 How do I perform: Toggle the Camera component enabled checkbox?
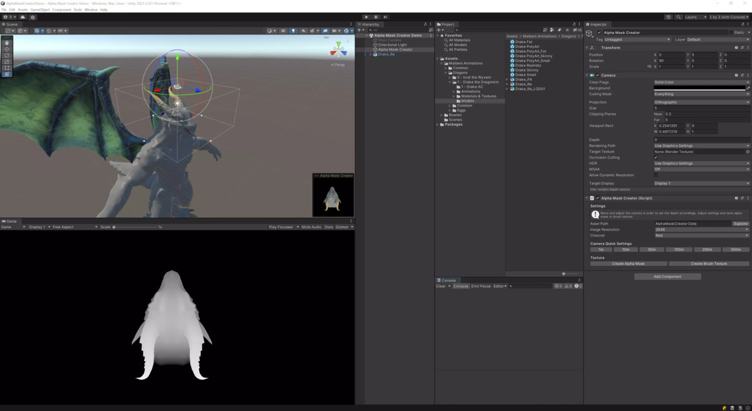(x=598, y=75)
